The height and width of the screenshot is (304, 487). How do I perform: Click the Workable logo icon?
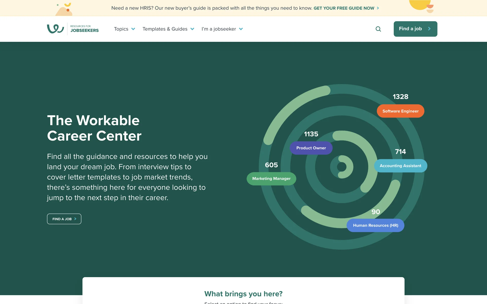coord(55,29)
